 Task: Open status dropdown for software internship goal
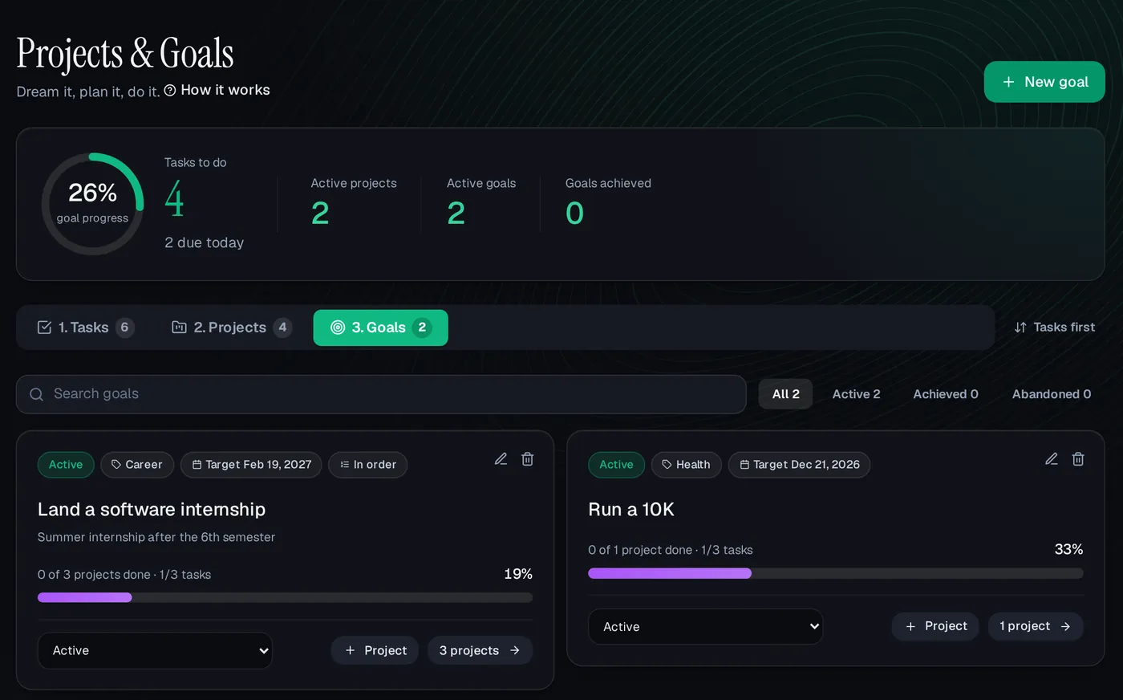click(155, 651)
